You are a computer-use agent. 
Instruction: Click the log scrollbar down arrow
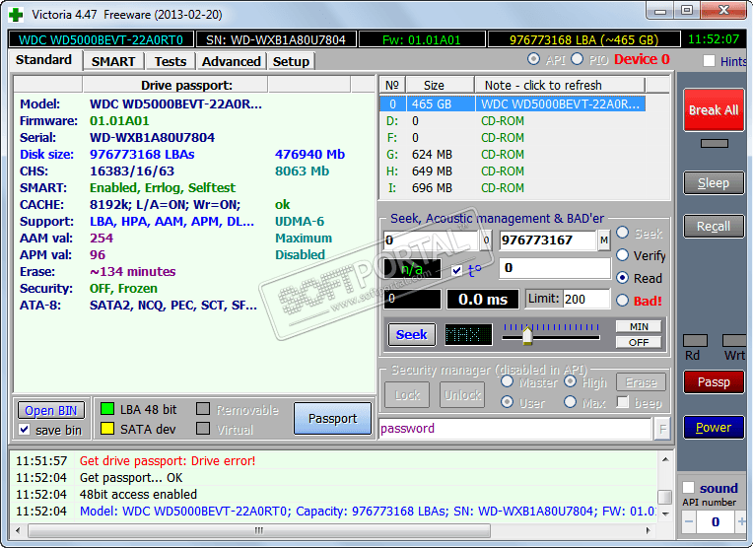point(665,514)
